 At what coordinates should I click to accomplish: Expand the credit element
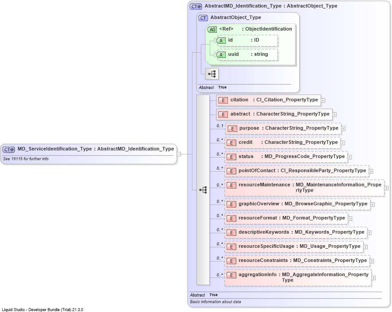343,143
